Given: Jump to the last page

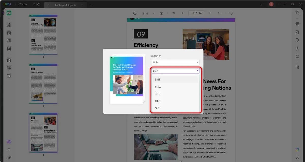Looking at the screenshot, I should coord(219,13).
